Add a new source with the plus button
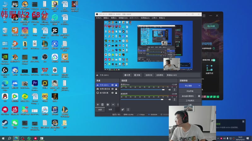252x141 pixels. point(98,105)
